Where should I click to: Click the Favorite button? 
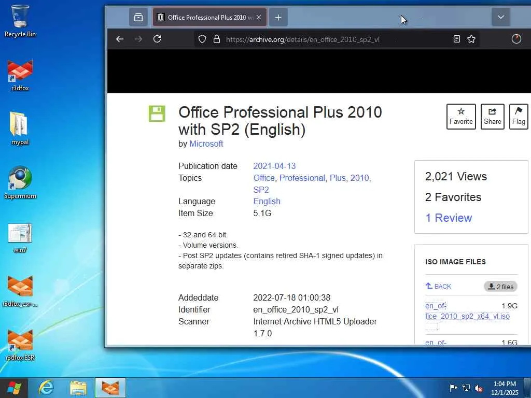pyautogui.click(x=461, y=117)
